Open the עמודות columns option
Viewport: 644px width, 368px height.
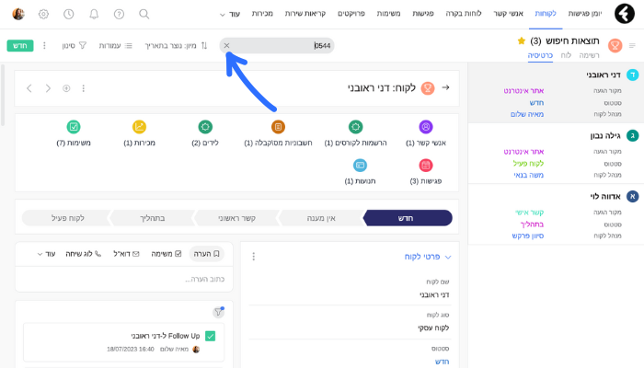click(x=115, y=46)
